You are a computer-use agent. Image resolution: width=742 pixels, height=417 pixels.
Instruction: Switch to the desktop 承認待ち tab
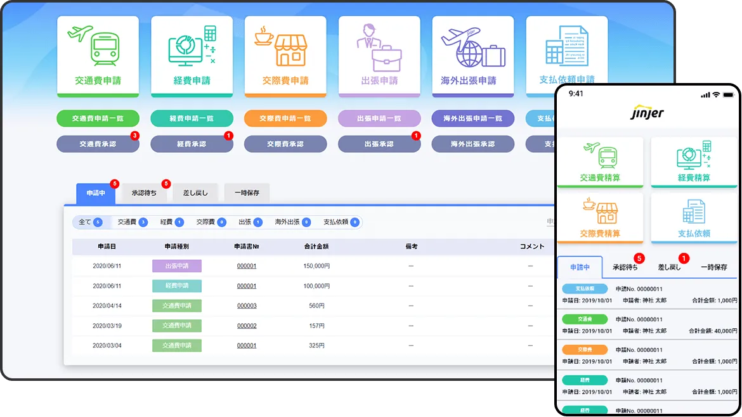[x=144, y=193]
